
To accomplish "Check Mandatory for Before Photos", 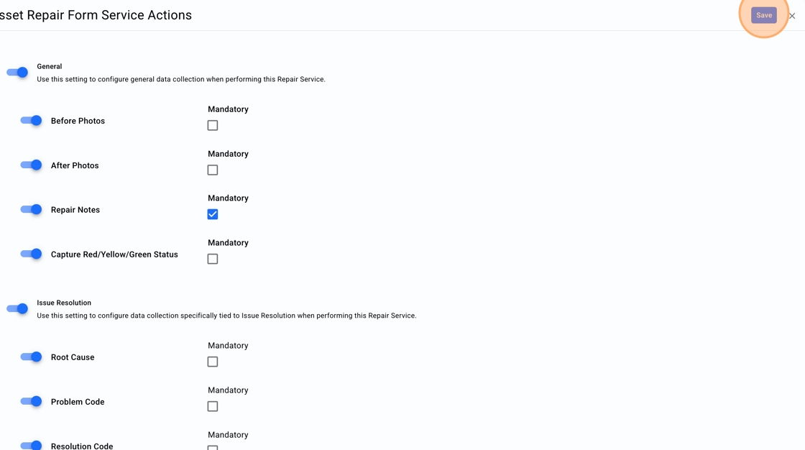I will tap(213, 126).
